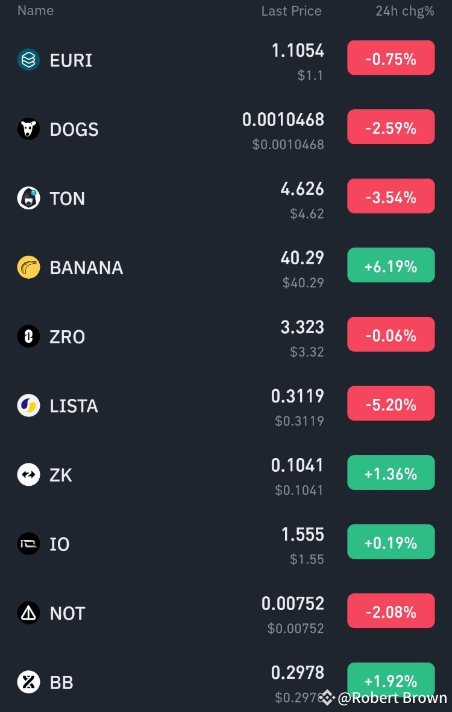Viewport: 452px width, 712px height.
Task: Open the TON last price 4.626
Action: click(302, 189)
